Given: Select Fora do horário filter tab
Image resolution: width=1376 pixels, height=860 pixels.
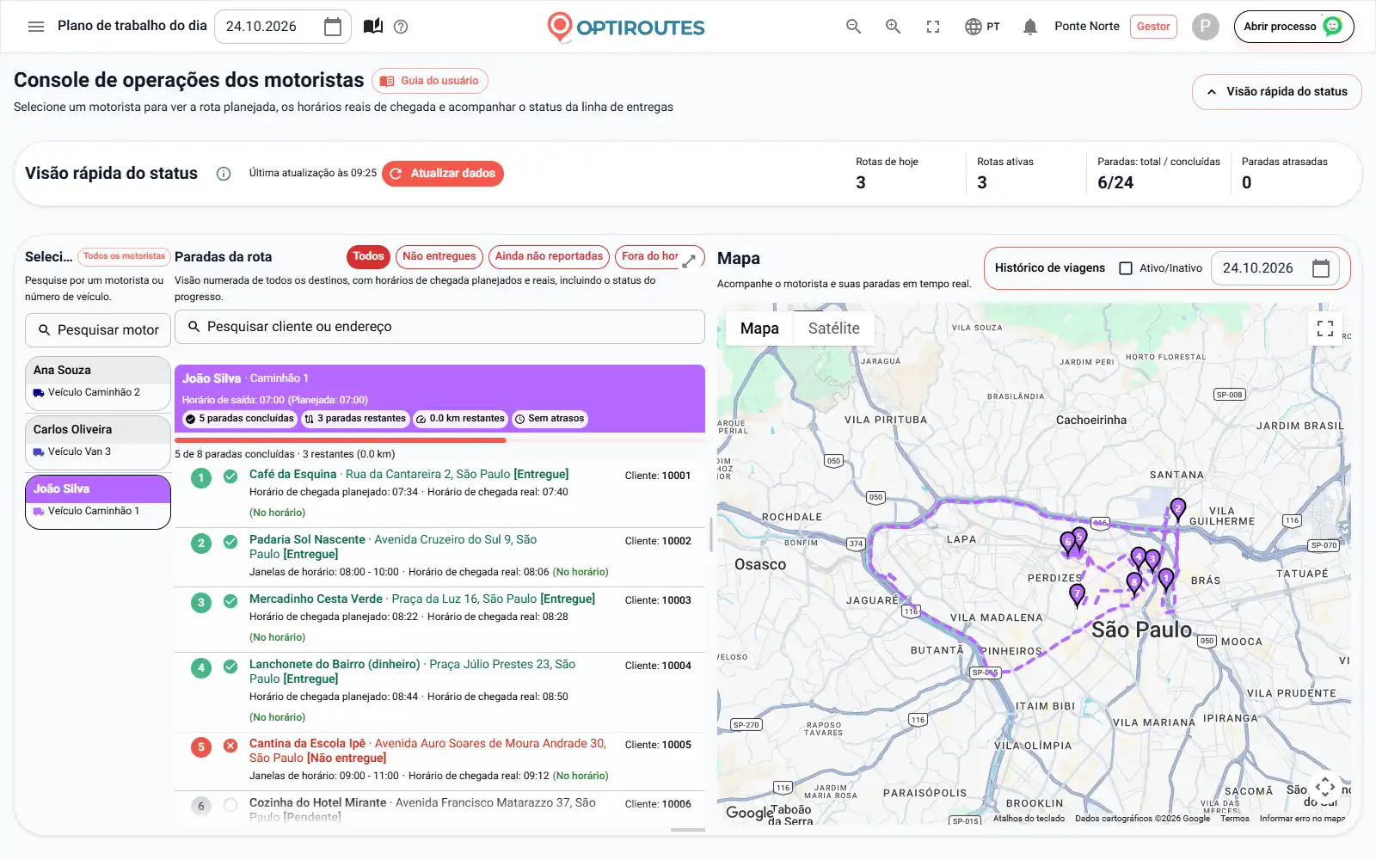Looking at the screenshot, I should click(649, 256).
